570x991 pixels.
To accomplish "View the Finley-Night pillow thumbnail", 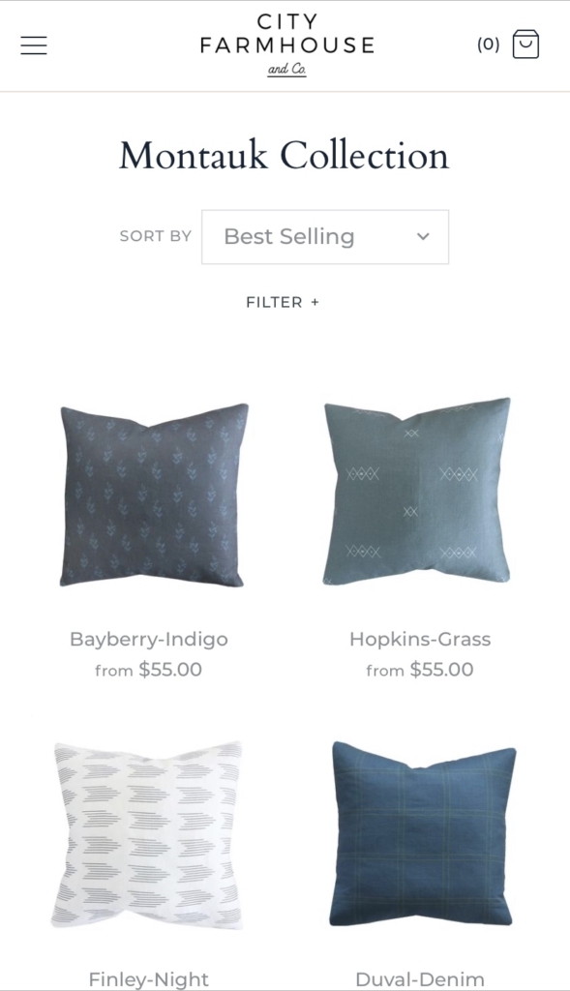I will [148, 835].
